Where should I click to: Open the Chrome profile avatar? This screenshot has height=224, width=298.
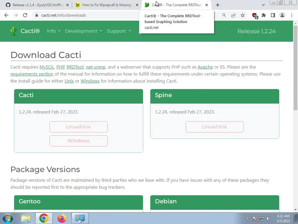[x=282, y=15]
